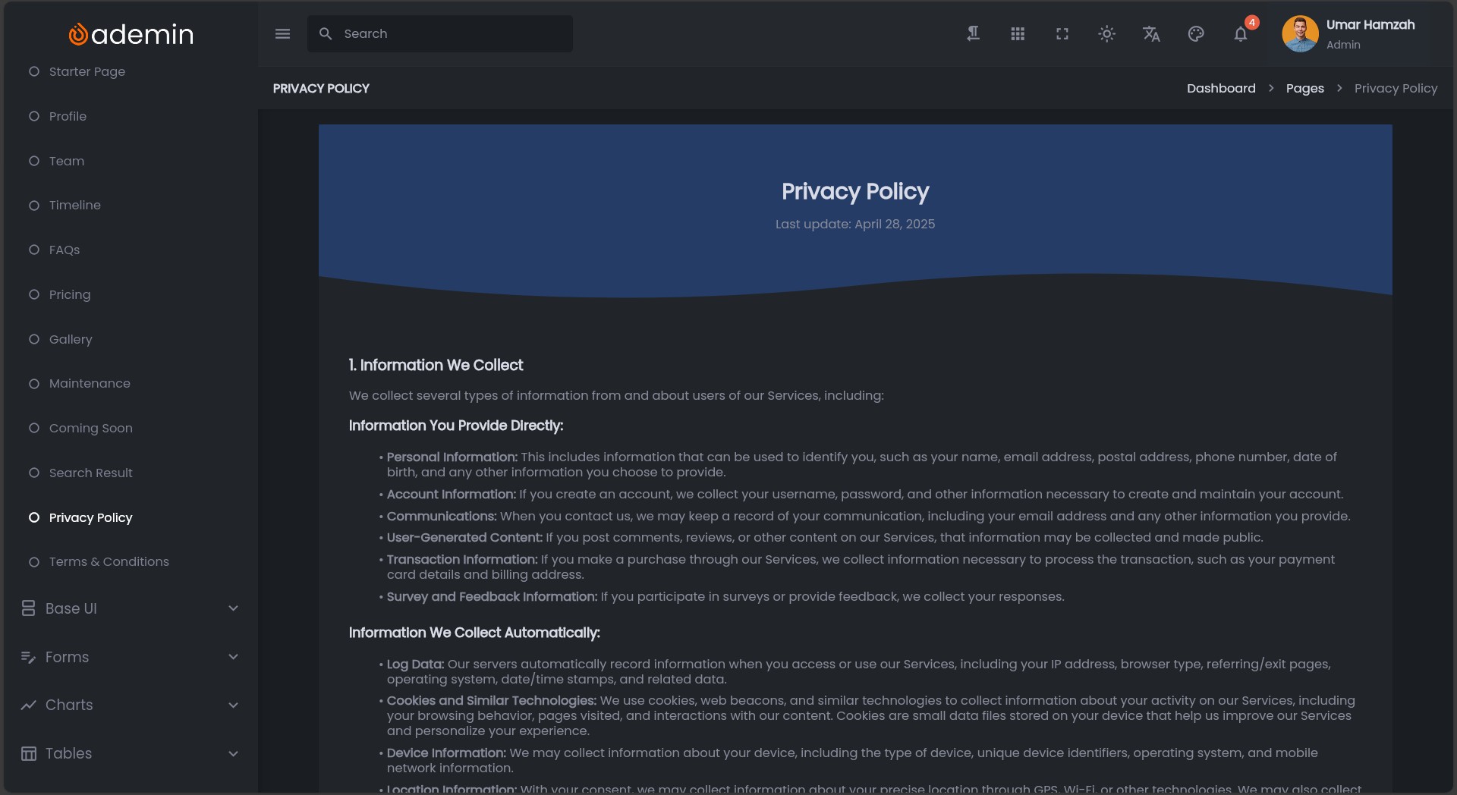Toggle the hamburger sidebar menu icon
The image size is (1457, 795).
pyautogui.click(x=282, y=34)
